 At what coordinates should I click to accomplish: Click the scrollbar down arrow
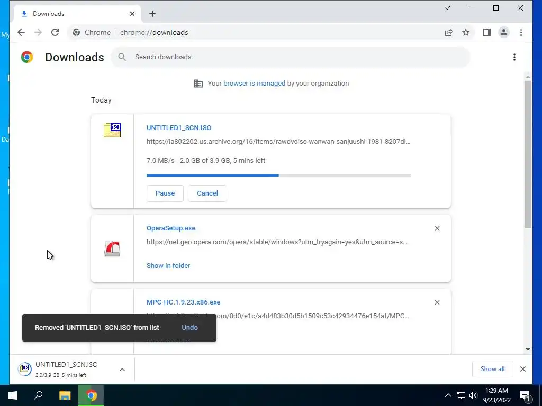[x=528, y=349]
